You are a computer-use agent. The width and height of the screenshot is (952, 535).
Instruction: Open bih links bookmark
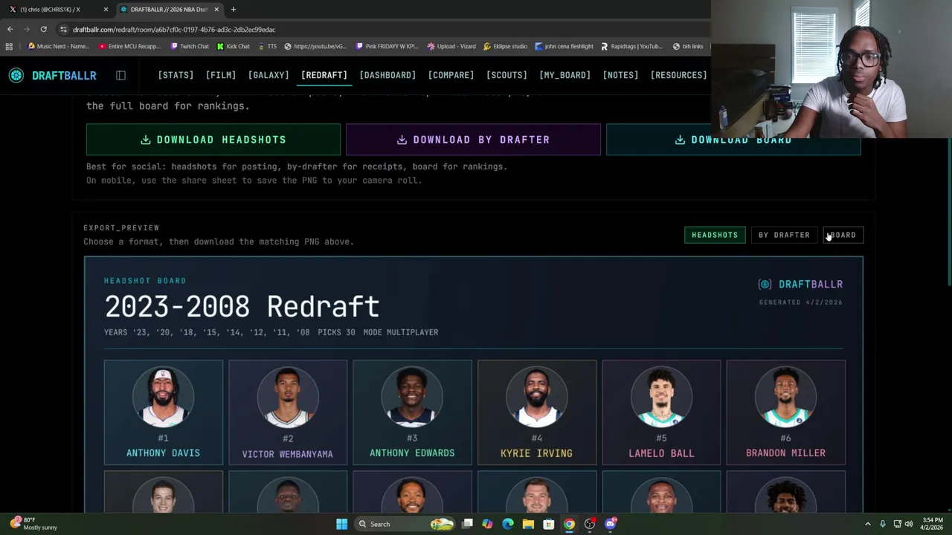tap(688, 46)
